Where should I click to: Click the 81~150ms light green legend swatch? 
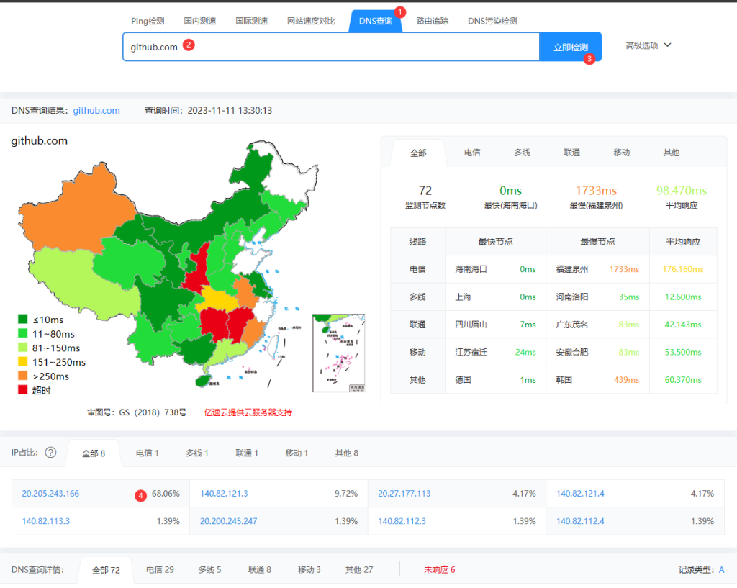pos(22,348)
